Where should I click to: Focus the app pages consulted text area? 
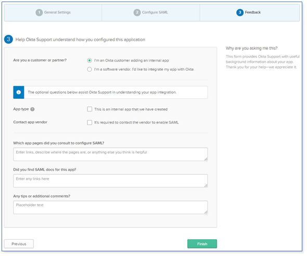click(110, 154)
